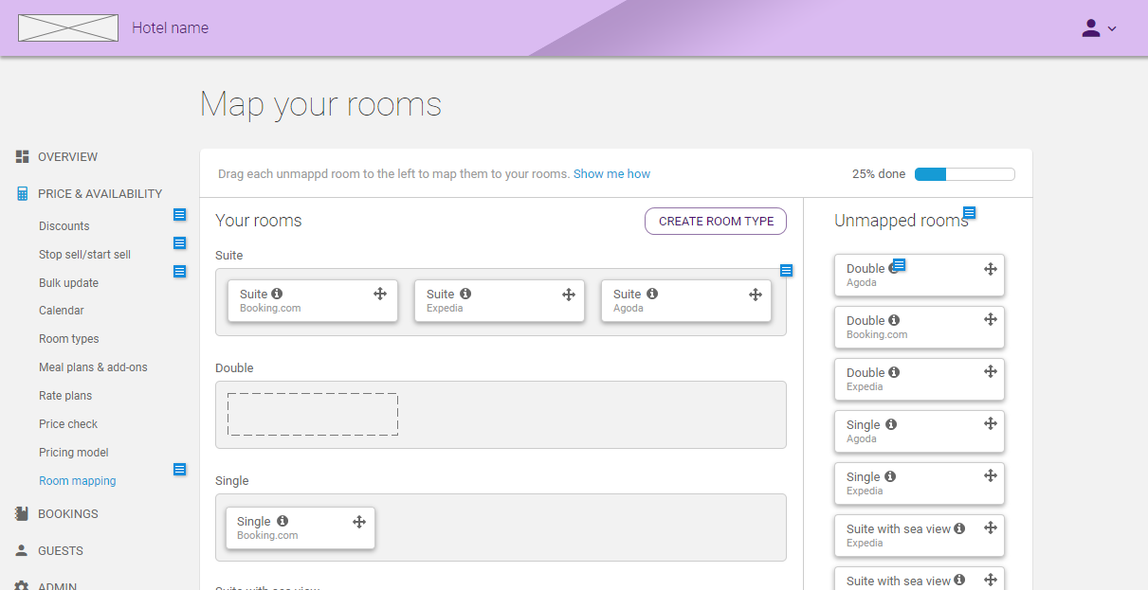Open the "Show me how" link
1148x590 pixels.
pos(611,174)
